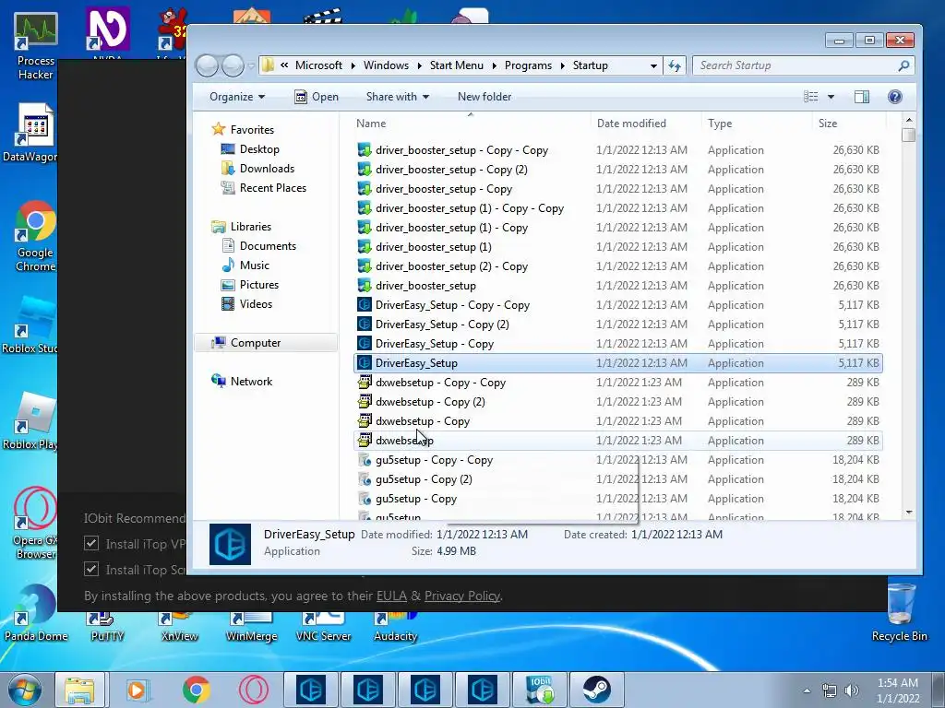Uncheck Install iTop VPN checkbox in IObit window

click(91, 544)
